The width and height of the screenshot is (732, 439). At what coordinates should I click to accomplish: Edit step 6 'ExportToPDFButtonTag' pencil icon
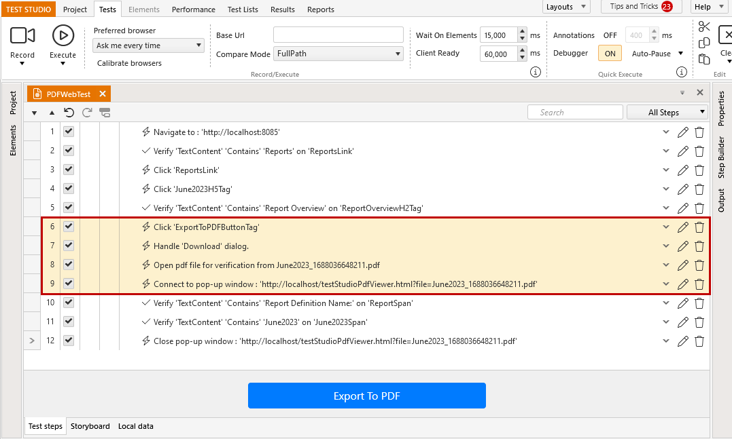tap(682, 227)
